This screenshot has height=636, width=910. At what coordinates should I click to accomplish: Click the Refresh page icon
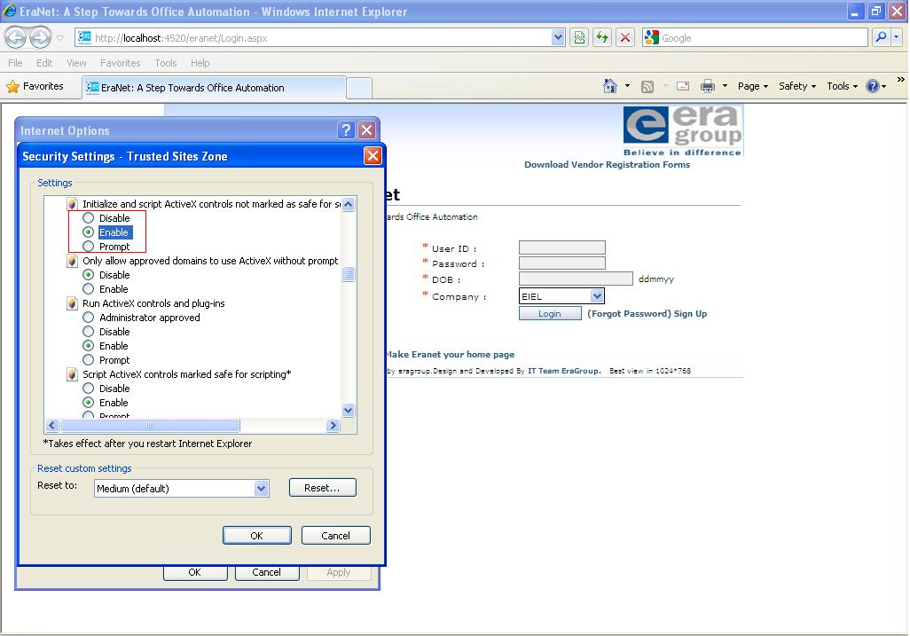point(602,38)
